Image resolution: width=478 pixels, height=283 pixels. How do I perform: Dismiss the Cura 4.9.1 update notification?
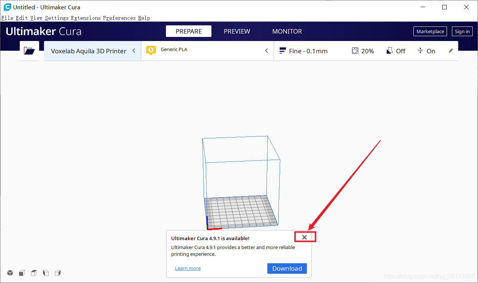pos(305,237)
